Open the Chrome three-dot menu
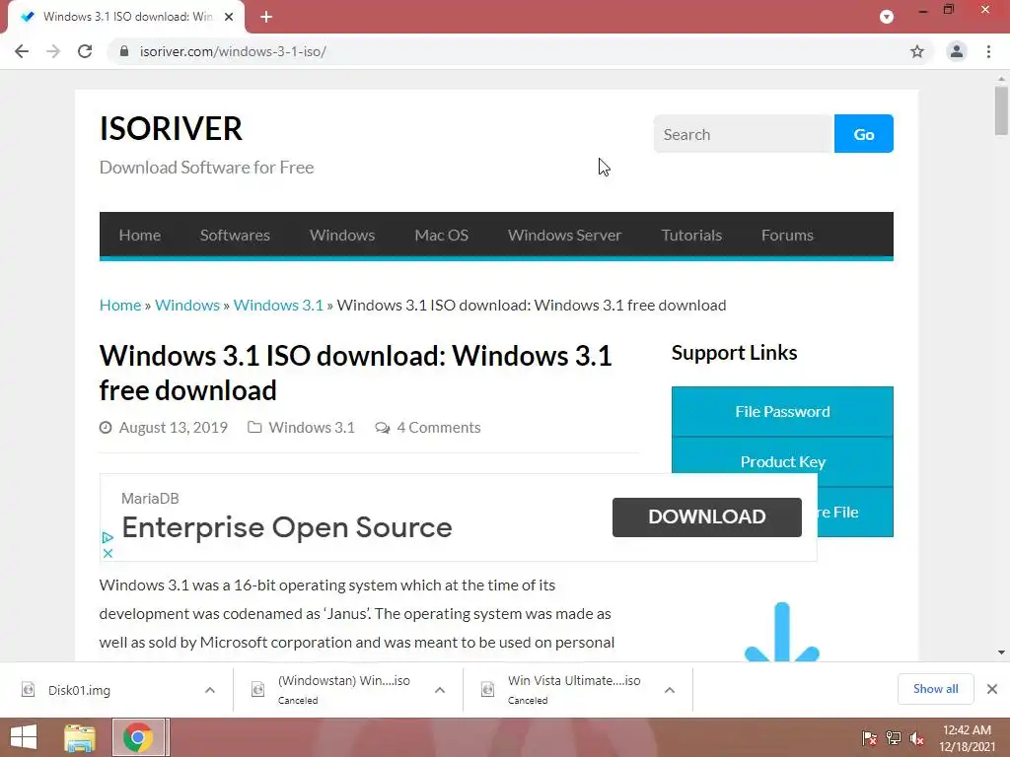The width and height of the screenshot is (1010, 757). (x=988, y=51)
